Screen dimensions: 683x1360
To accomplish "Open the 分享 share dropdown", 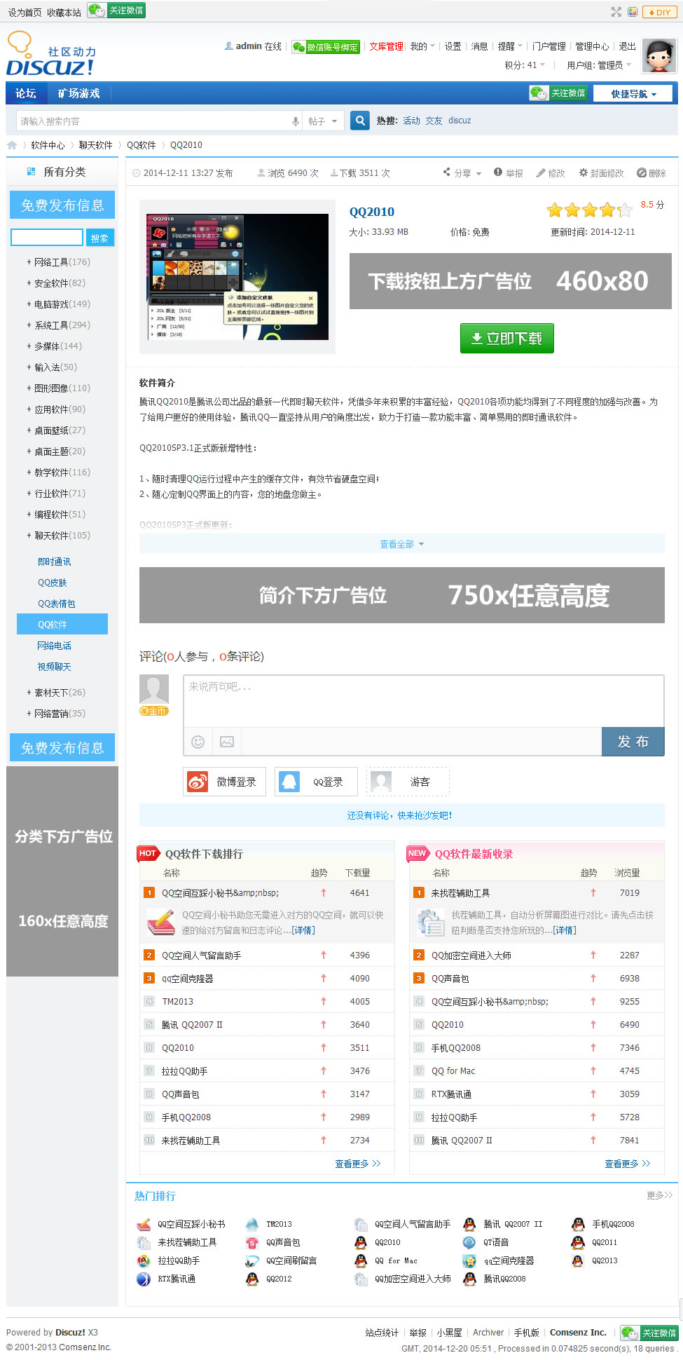I will (462, 173).
